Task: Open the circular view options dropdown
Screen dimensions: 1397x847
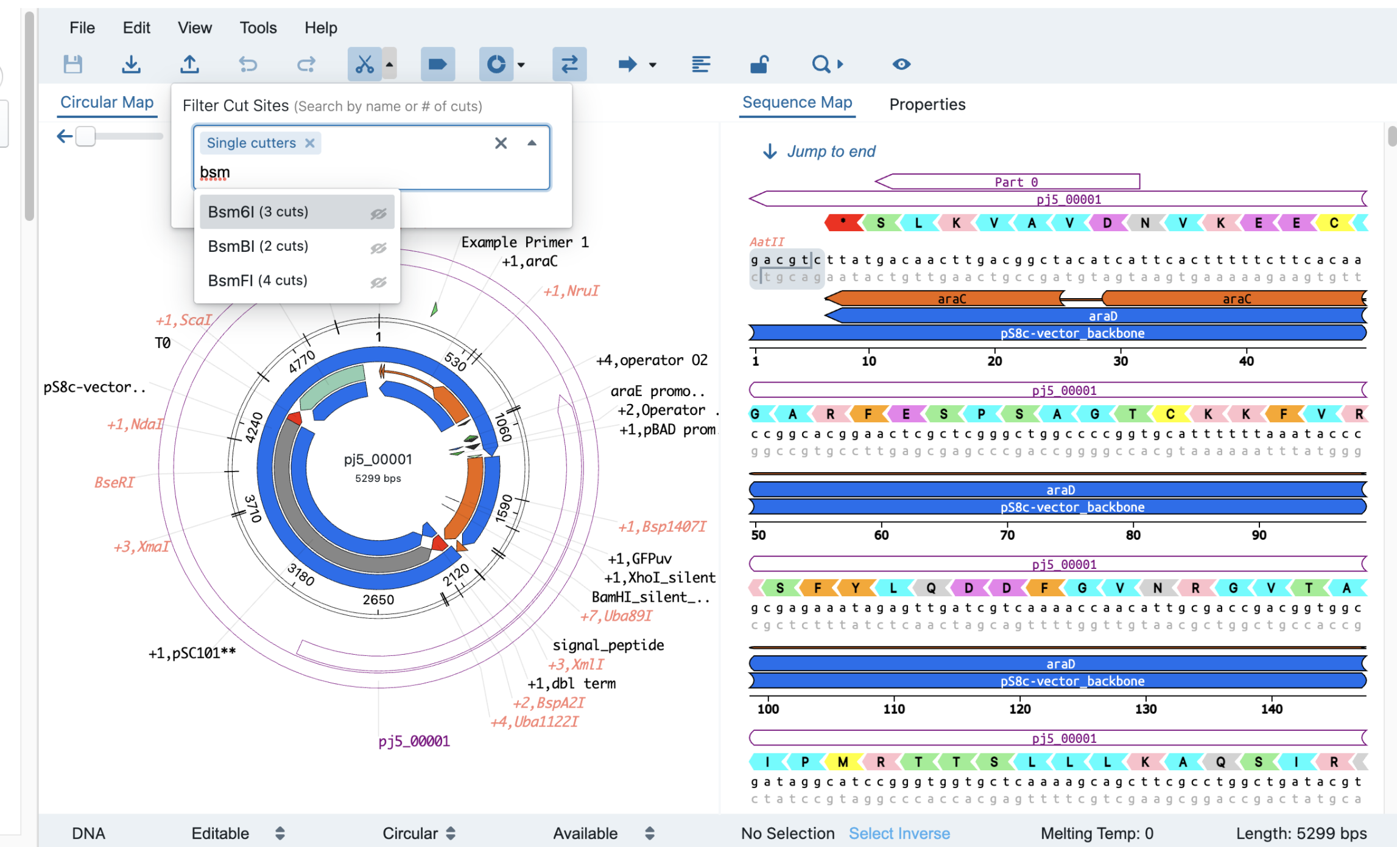Action: pos(521,64)
